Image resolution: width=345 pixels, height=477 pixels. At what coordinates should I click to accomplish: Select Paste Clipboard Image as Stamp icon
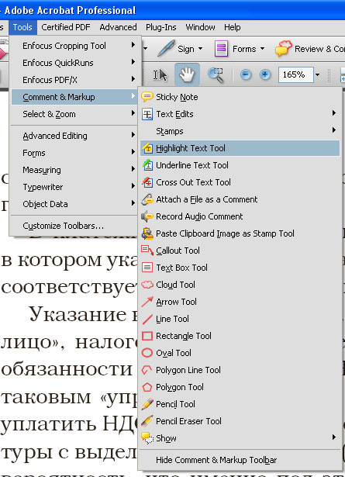(147, 233)
